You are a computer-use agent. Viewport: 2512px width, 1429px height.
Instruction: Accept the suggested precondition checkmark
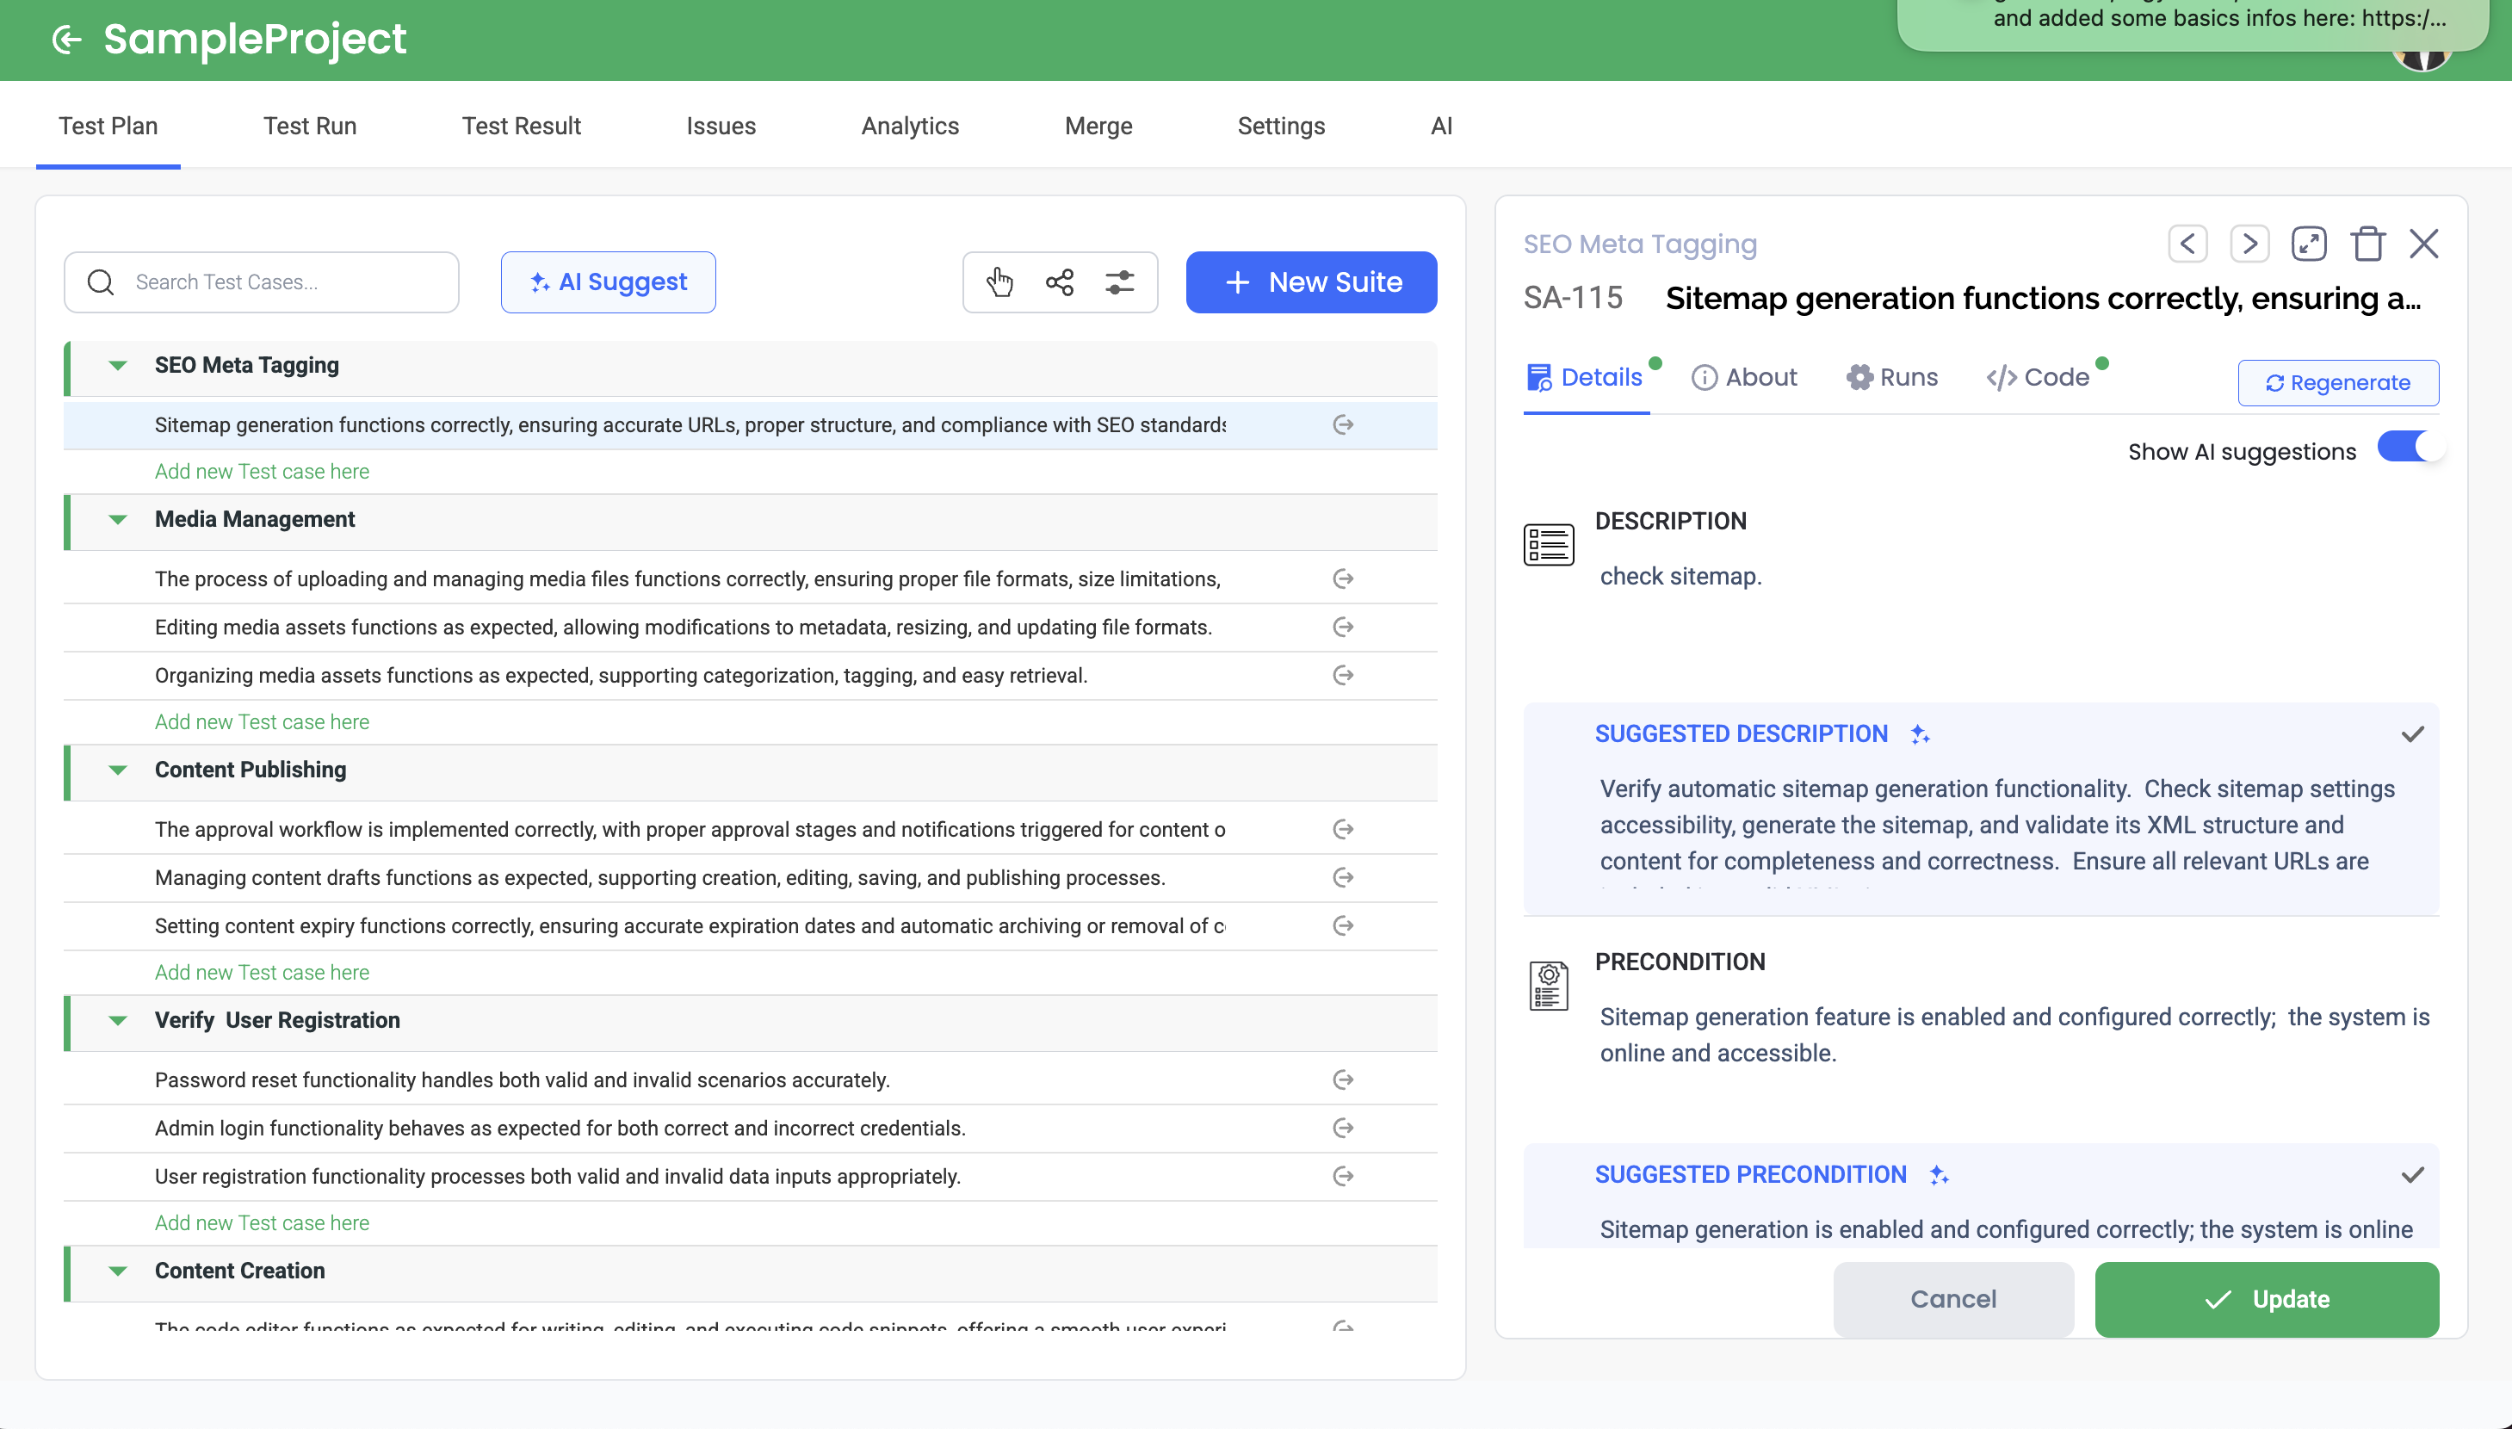[x=2412, y=1175]
